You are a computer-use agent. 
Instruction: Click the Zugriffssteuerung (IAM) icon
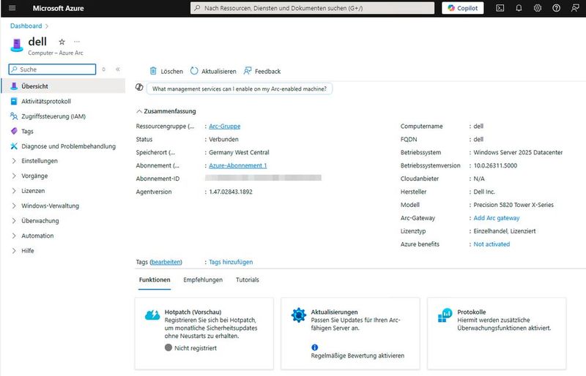(14, 116)
